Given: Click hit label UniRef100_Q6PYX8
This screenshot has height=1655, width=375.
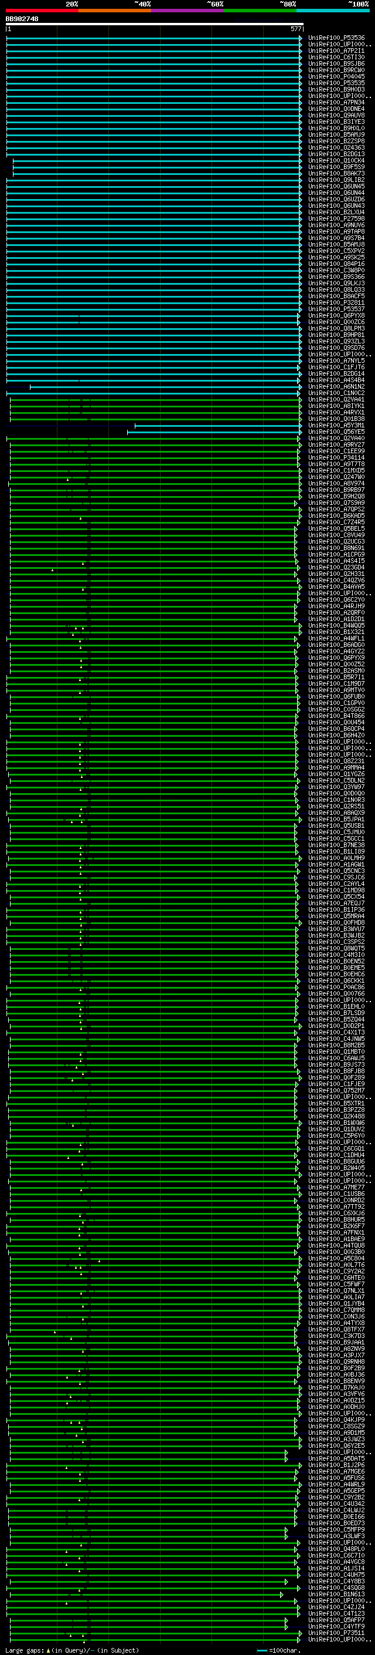Looking at the screenshot, I should tap(336, 316).
